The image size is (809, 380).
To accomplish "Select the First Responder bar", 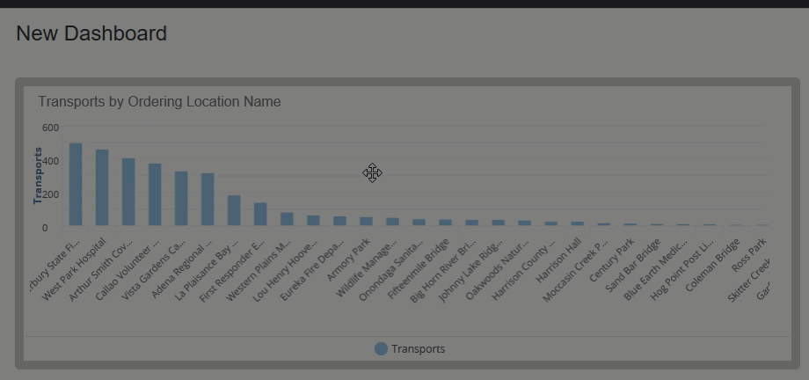I will (x=260, y=215).
